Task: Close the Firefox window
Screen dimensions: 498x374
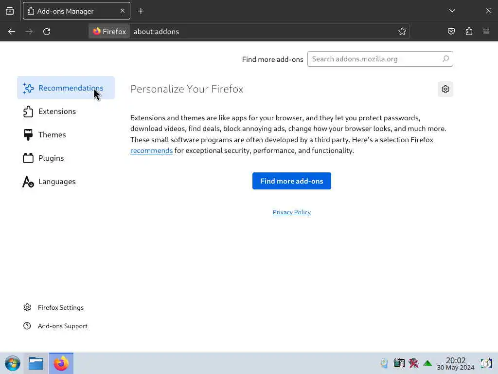Action: [x=488, y=11]
